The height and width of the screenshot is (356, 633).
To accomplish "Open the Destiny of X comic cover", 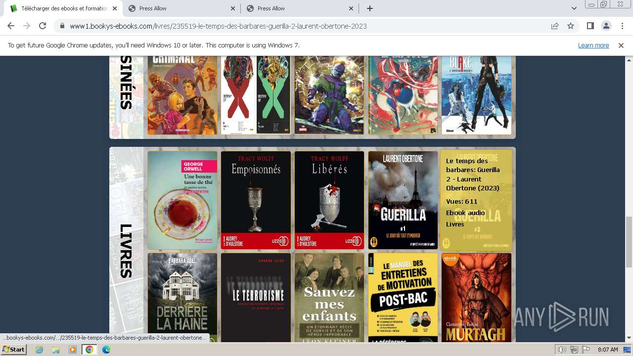I will [x=256, y=95].
